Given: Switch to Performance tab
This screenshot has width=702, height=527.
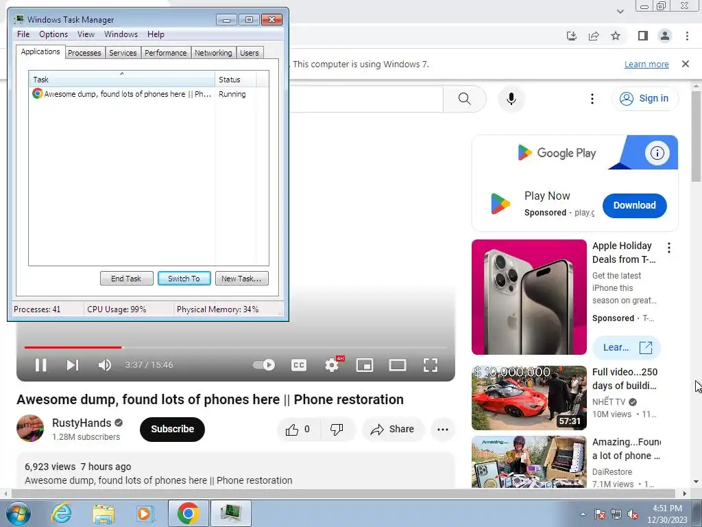Looking at the screenshot, I should (x=166, y=53).
